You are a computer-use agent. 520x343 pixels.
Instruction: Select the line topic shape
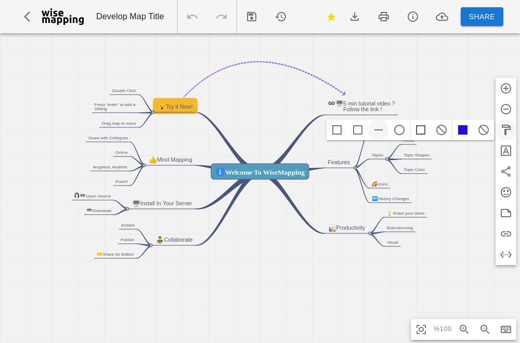coord(379,130)
